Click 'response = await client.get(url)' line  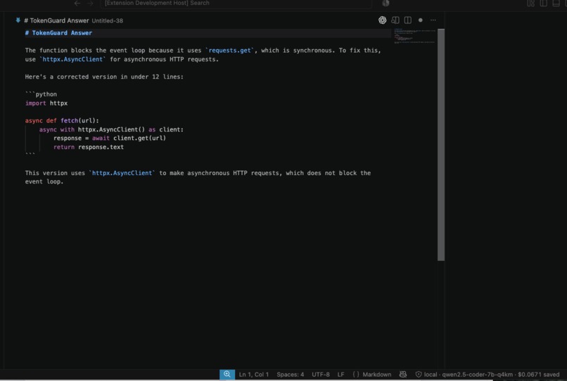(110, 138)
